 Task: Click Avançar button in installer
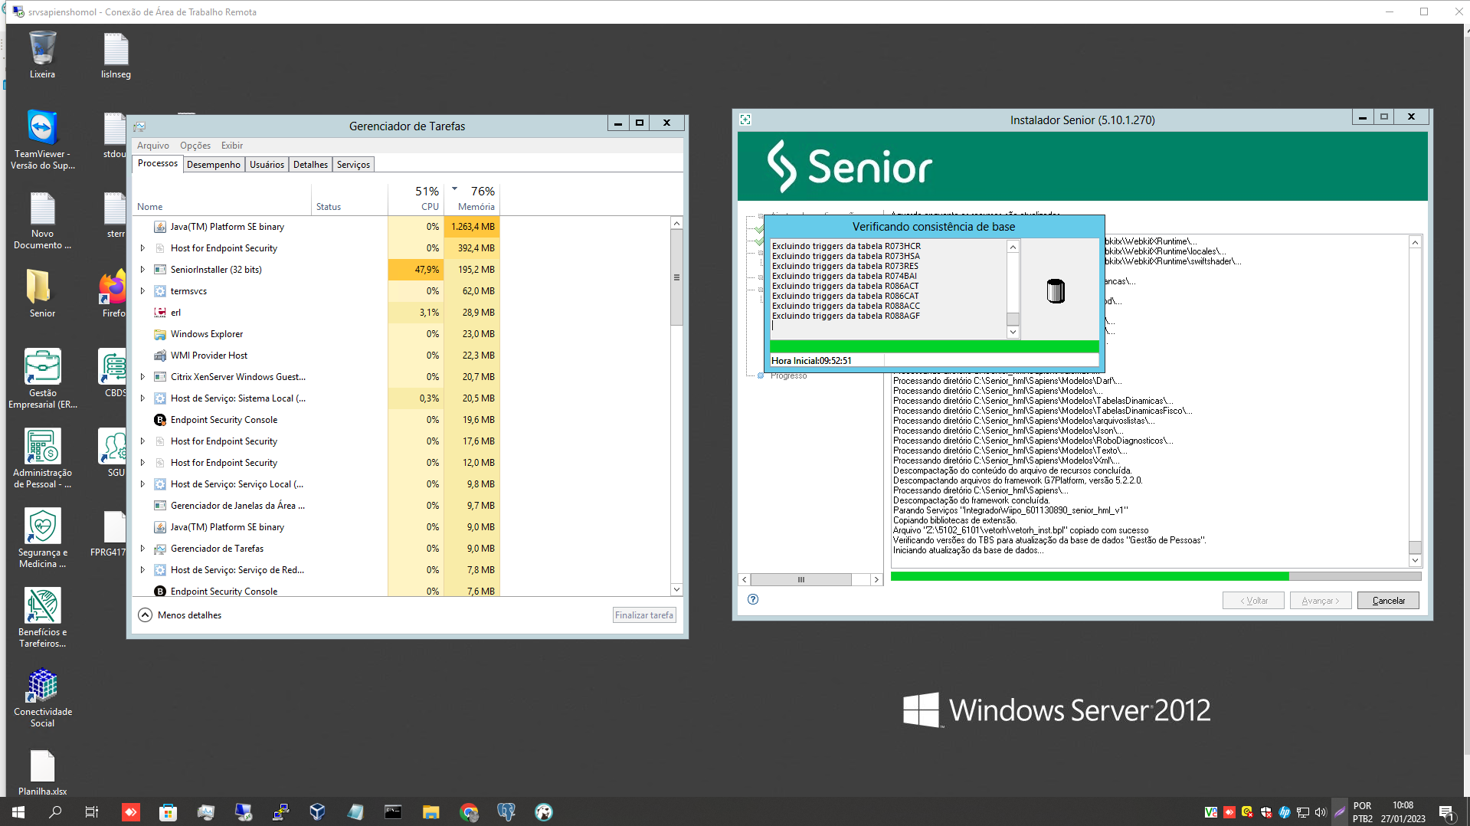click(x=1321, y=601)
